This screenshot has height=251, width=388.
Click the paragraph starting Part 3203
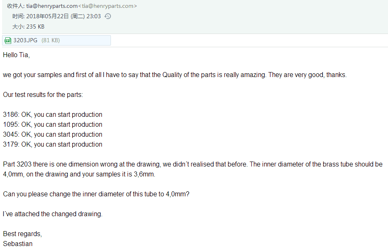tap(193, 169)
